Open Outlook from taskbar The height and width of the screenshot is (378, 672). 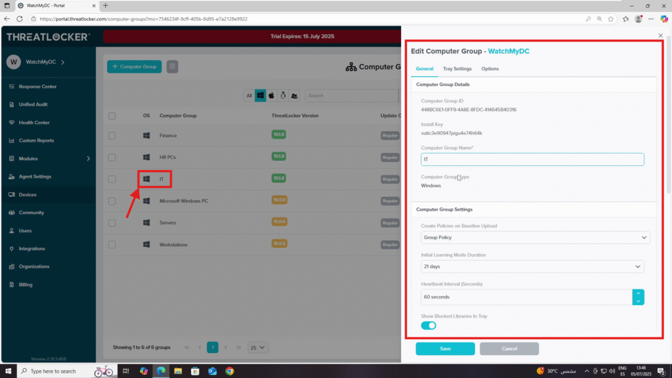[212, 371]
